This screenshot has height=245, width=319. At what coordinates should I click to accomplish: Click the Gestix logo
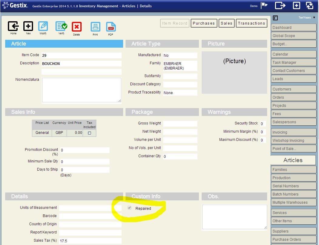pos(15,5)
